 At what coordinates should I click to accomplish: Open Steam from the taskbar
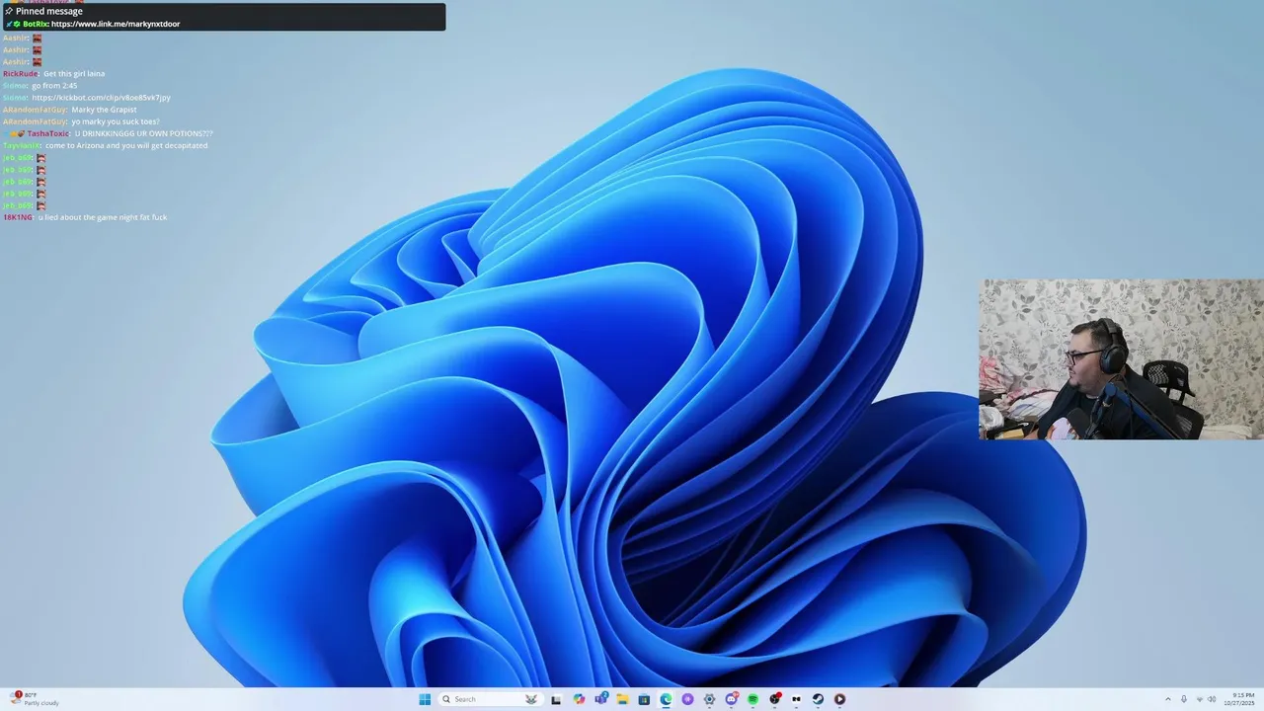[x=819, y=699]
